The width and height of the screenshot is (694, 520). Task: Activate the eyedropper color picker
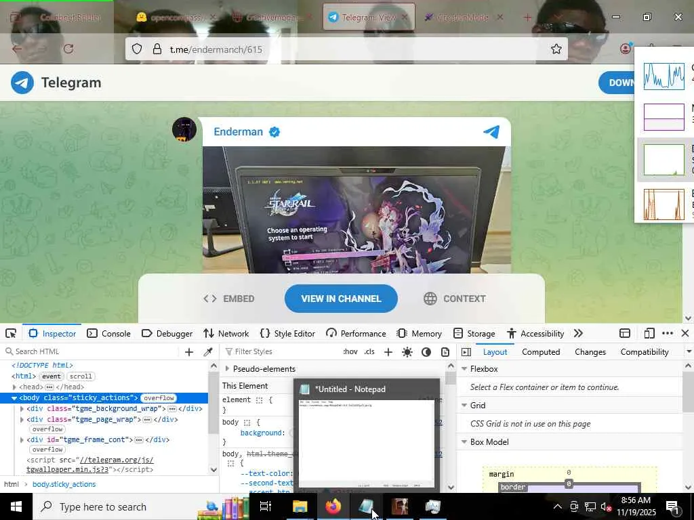207,352
